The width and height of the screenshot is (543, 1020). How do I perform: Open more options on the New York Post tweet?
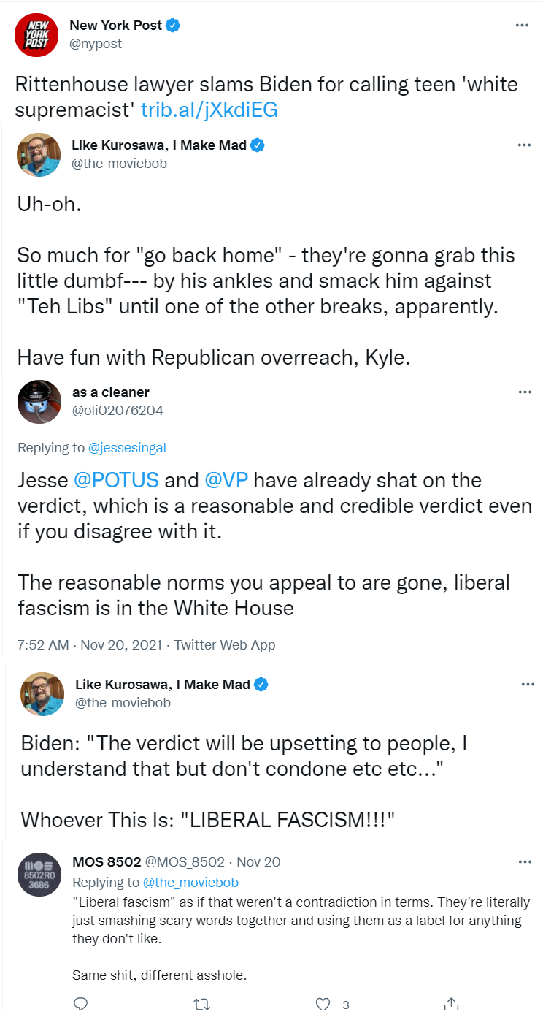tap(522, 25)
